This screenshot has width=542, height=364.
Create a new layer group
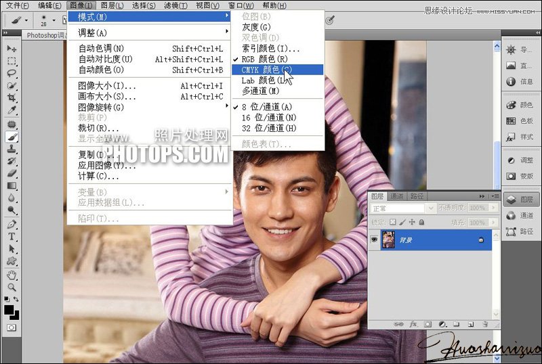tap(457, 324)
